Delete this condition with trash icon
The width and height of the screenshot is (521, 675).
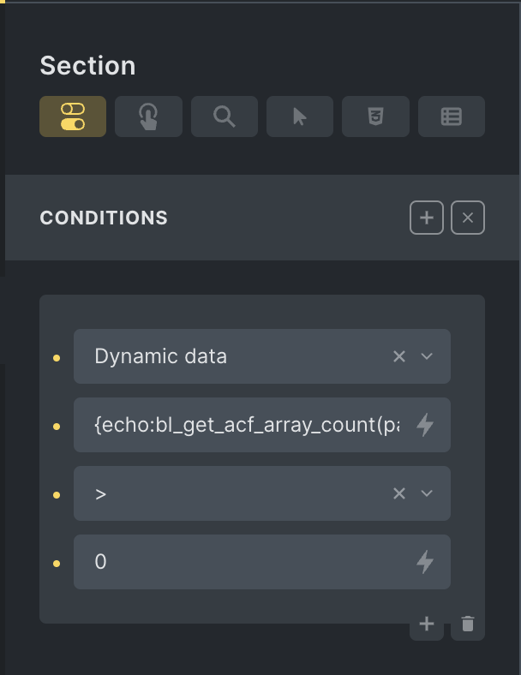click(468, 624)
